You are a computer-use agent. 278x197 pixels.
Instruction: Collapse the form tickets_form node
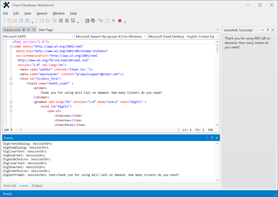point(11,79)
